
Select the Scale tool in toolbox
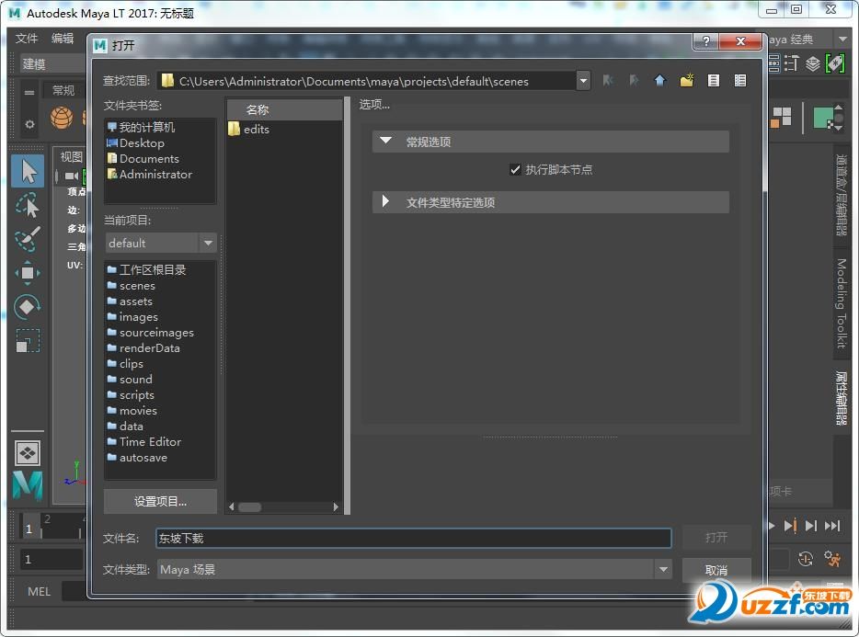(28, 341)
